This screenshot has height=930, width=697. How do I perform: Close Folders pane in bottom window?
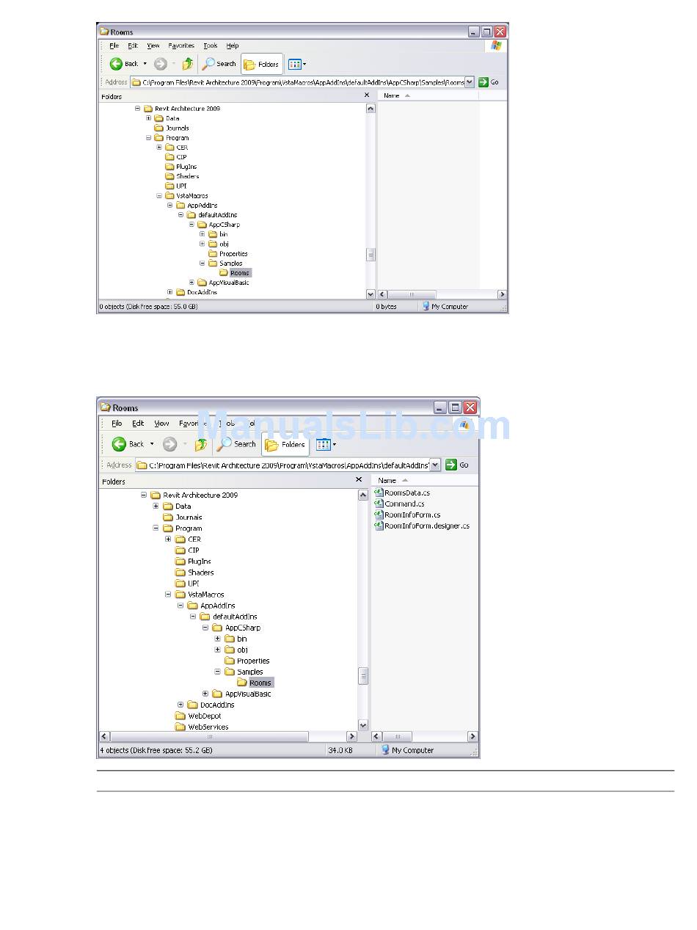359,479
